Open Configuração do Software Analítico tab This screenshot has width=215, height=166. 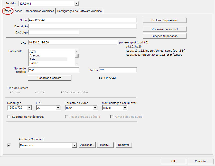(79, 11)
